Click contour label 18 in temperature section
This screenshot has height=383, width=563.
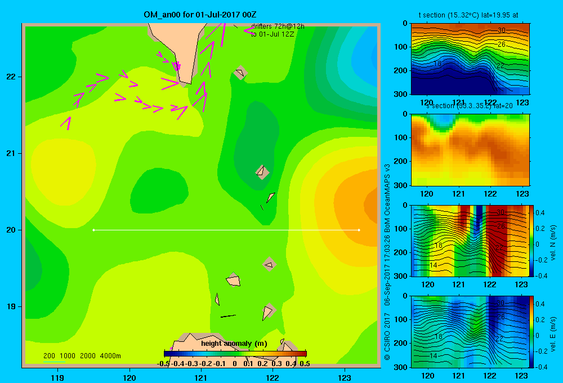(437, 64)
